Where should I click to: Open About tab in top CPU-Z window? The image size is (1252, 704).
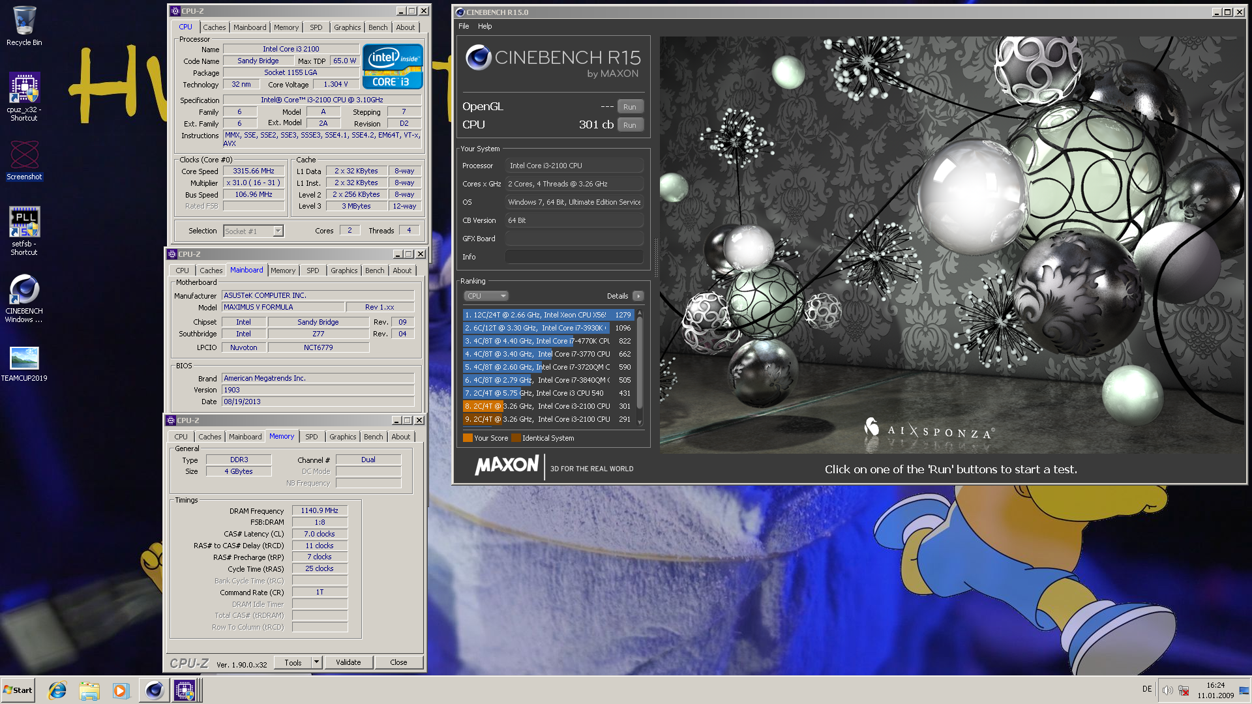pyautogui.click(x=405, y=27)
